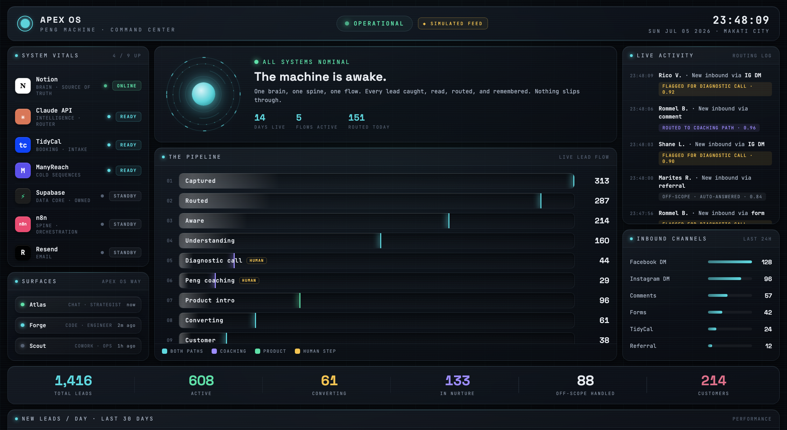The height and width of the screenshot is (430, 787).
Task: Click the 88 Off-Scope Handled stat
Action: (585, 385)
